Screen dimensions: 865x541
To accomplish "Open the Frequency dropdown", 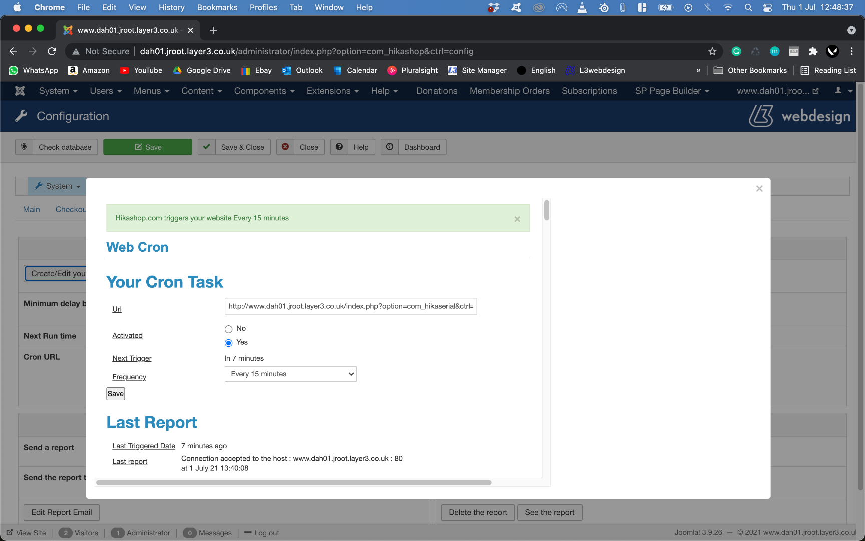I will (x=290, y=374).
